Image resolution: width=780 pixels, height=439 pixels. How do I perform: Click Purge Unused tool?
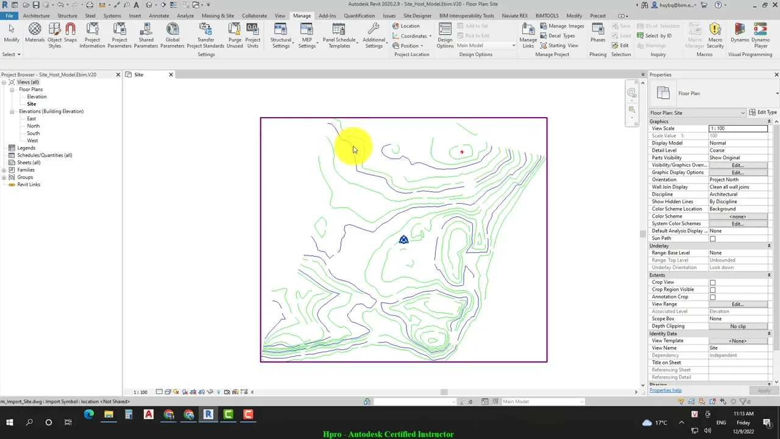pyautogui.click(x=235, y=35)
